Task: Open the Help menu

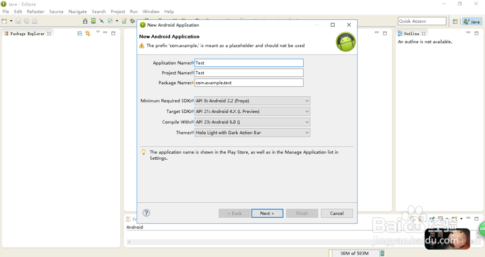Action: tap(169, 12)
